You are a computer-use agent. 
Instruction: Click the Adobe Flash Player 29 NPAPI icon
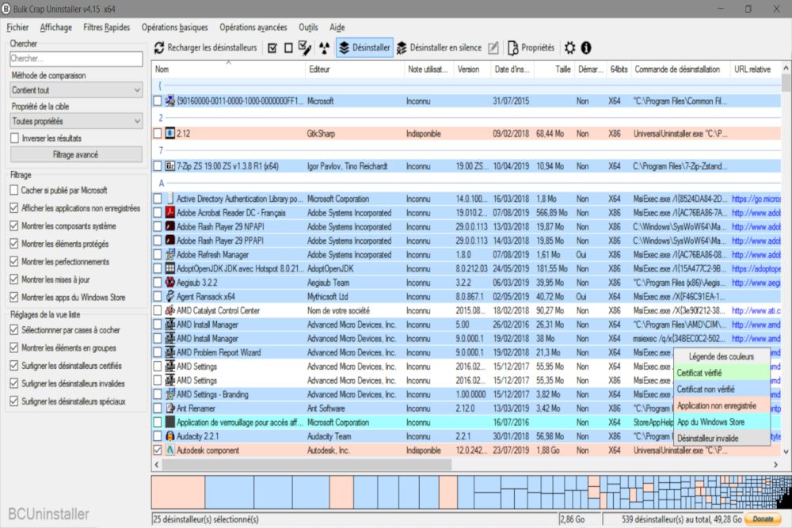pyautogui.click(x=170, y=226)
